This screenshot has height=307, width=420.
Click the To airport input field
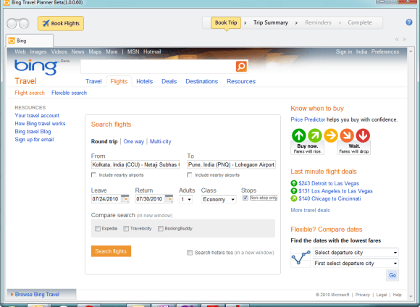[231, 164]
